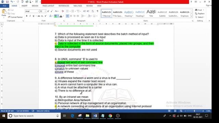The width and height of the screenshot is (219, 123).
Task: Toggle Show/Hide paragraph marks
Action: (98, 11)
